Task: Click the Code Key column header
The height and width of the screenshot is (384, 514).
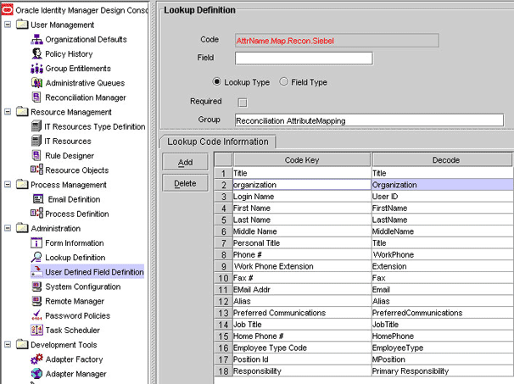Action: [x=302, y=160]
